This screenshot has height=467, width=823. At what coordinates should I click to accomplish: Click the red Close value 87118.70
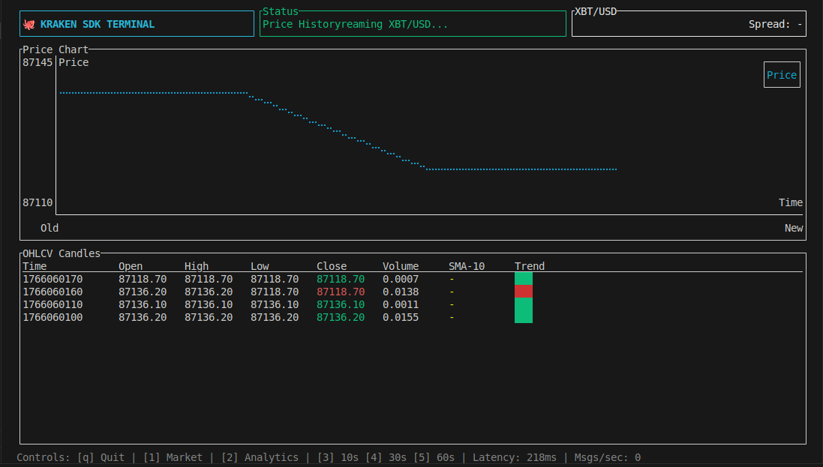[x=341, y=292]
